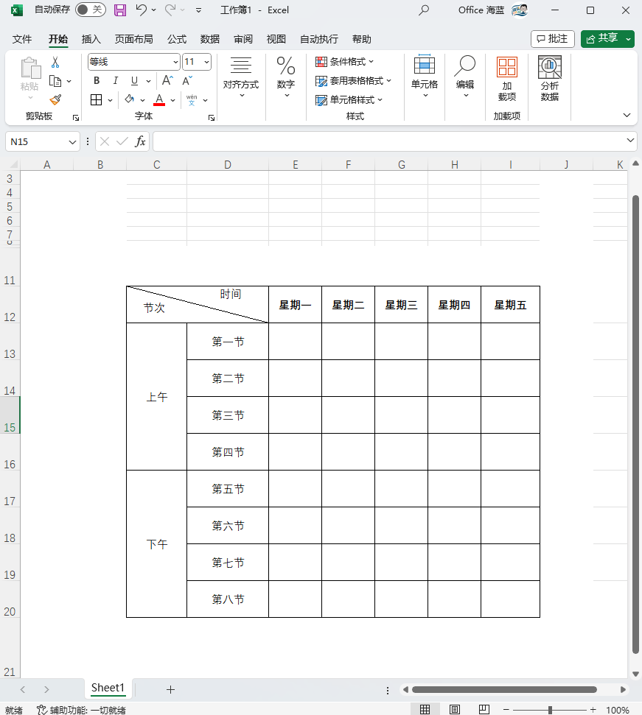Expand the Name Box dropdown arrow

[x=72, y=142]
